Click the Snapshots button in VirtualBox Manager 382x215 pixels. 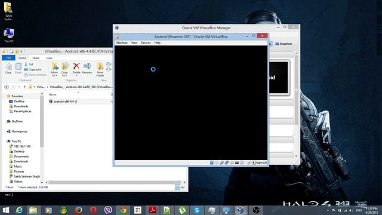[x=284, y=44]
